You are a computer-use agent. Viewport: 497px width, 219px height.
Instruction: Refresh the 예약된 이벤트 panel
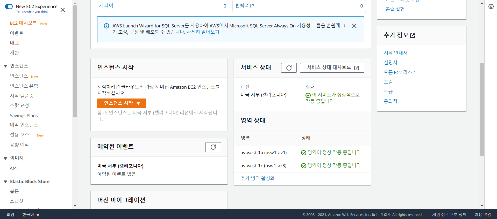coord(213,147)
